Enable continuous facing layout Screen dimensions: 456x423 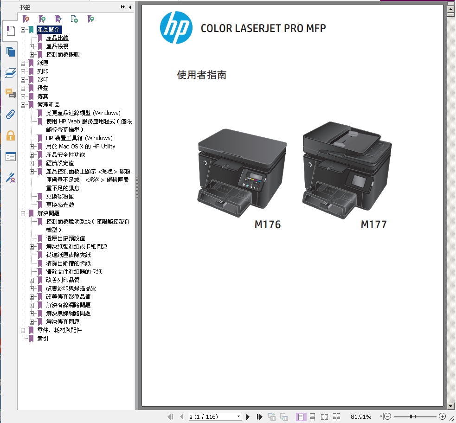pyautogui.click(x=336, y=417)
